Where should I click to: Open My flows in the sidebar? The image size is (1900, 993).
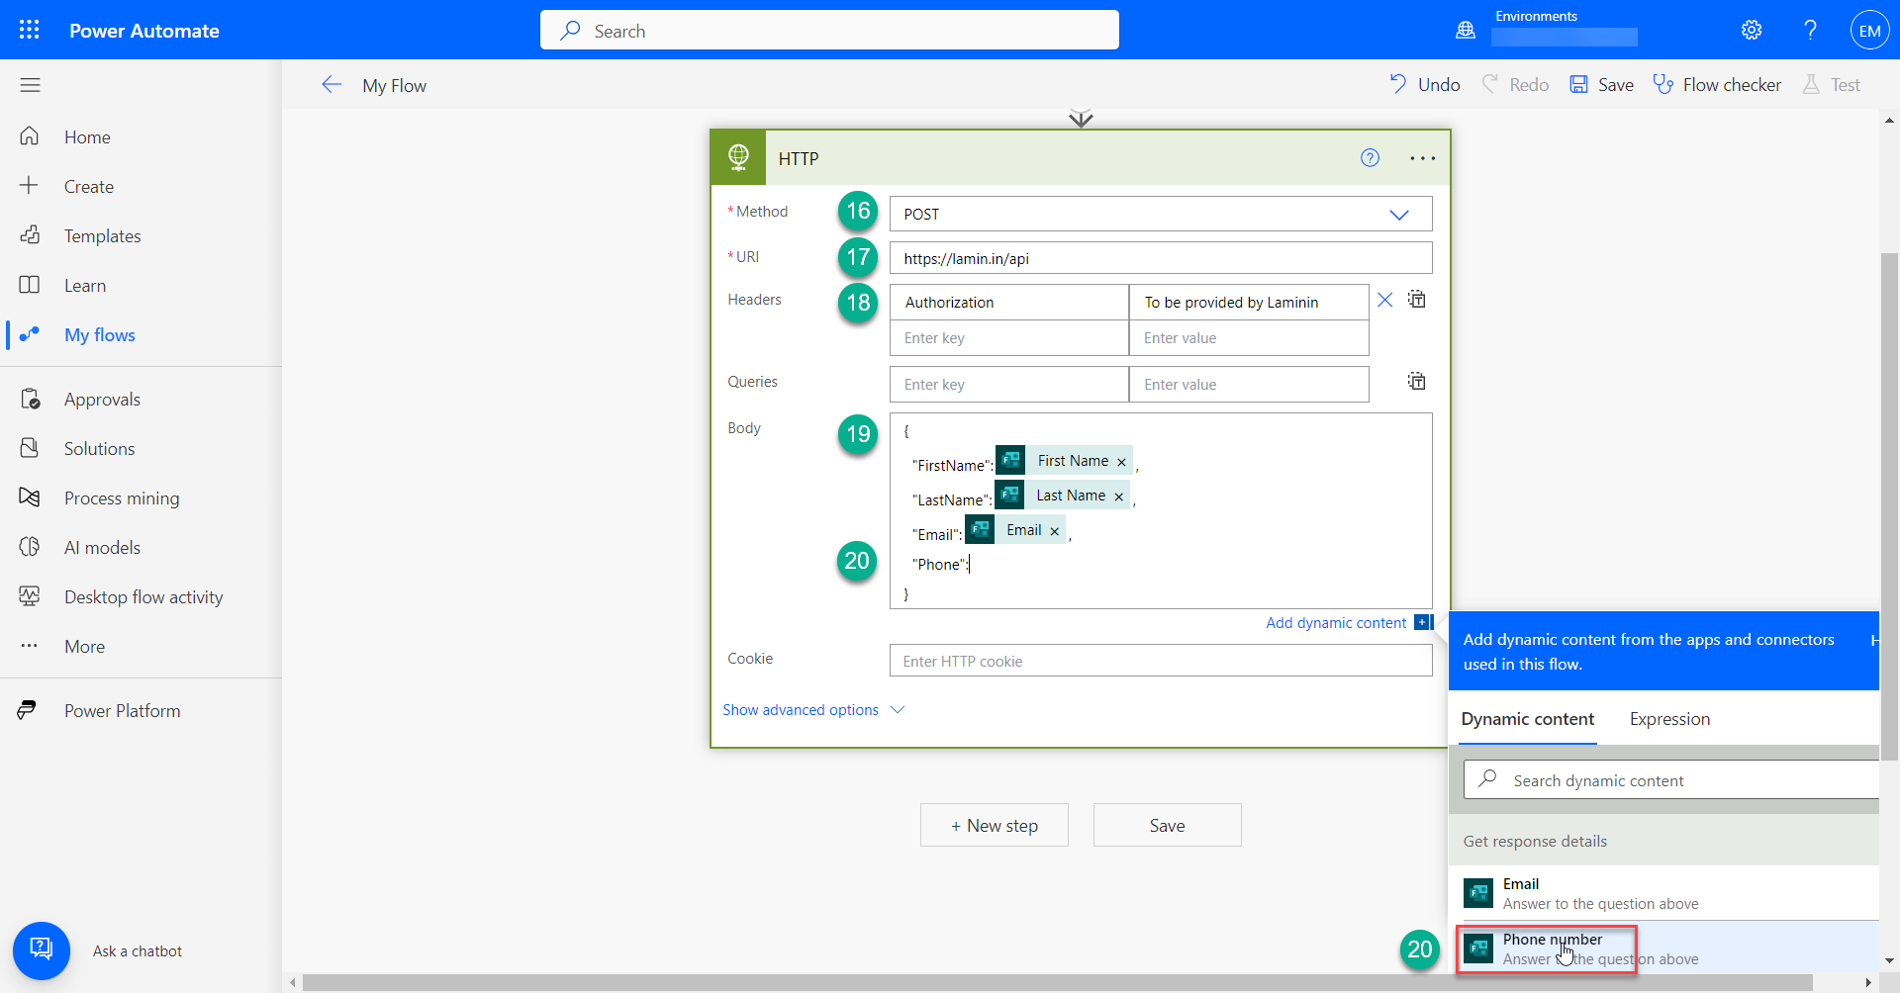tap(141, 334)
